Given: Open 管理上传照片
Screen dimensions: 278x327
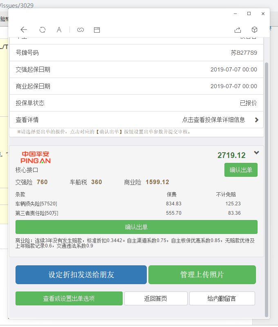Looking at the screenshot, I should click(x=202, y=275).
